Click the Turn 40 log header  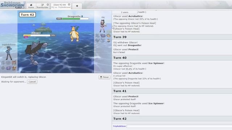tap(172, 58)
